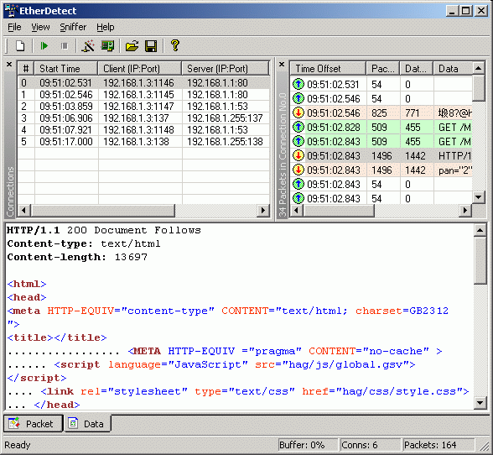Select connection 0 at 09:51:02.531
Image resolution: width=493 pixels, height=455 pixels.
point(143,83)
